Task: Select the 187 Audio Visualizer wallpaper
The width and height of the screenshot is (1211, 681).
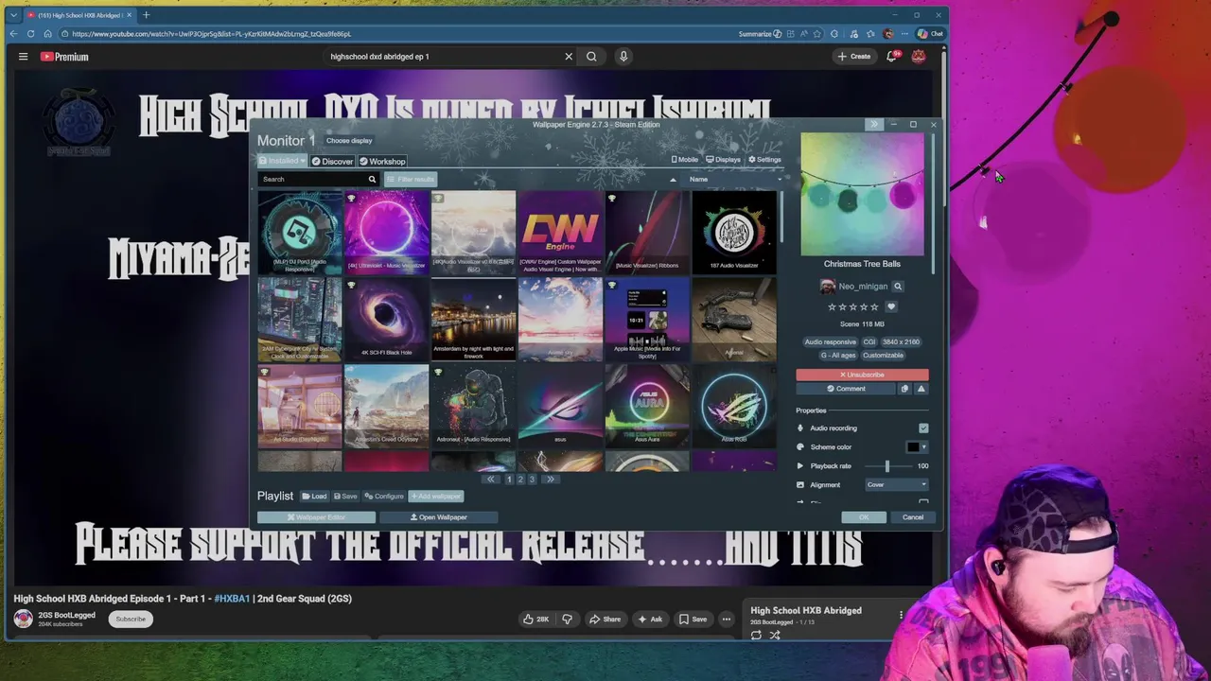Action: click(734, 233)
